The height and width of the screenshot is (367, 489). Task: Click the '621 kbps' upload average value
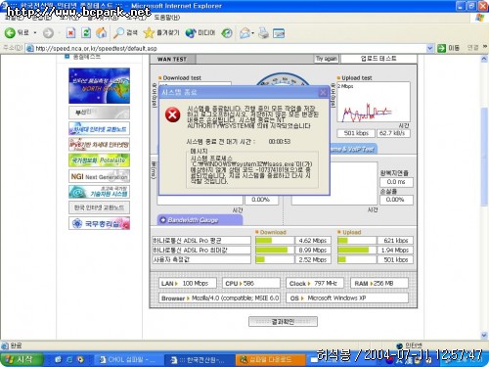[395, 241]
